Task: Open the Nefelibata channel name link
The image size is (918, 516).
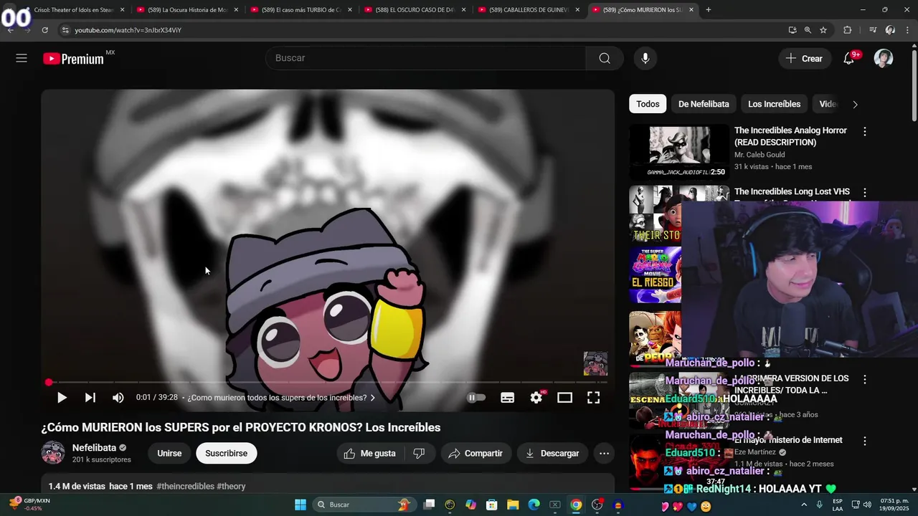Action: pos(94,448)
